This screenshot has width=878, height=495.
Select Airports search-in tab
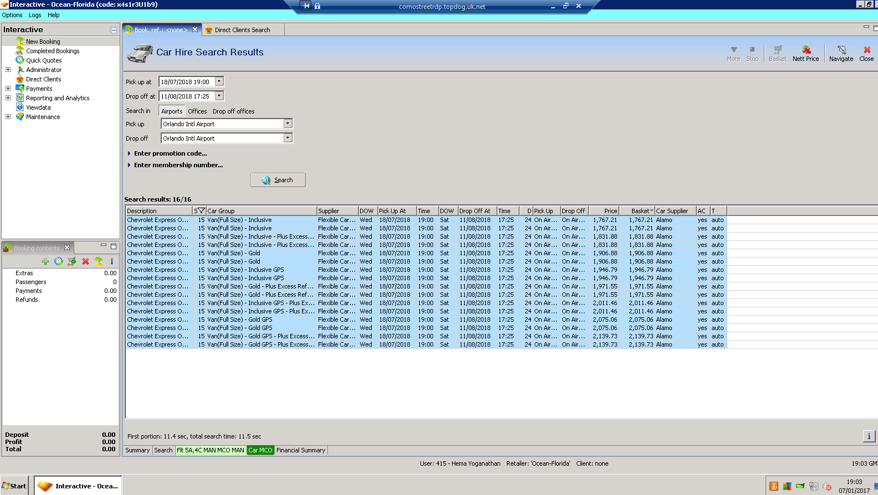172,111
